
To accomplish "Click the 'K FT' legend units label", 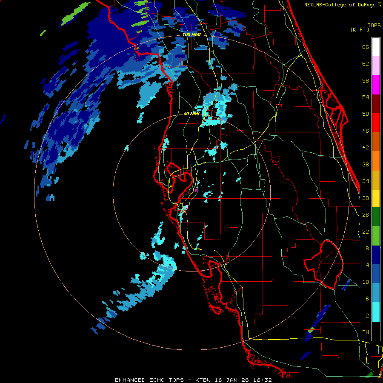I will tap(360, 29).
